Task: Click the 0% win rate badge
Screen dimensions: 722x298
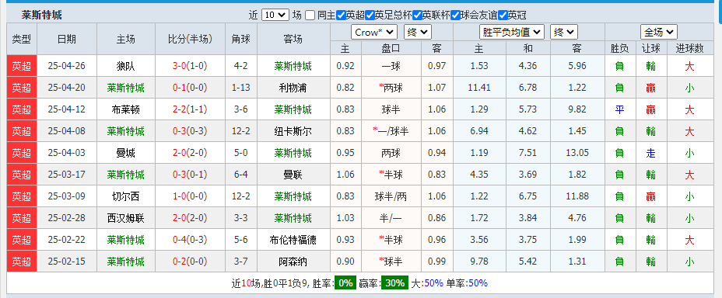Action: (345, 282)
